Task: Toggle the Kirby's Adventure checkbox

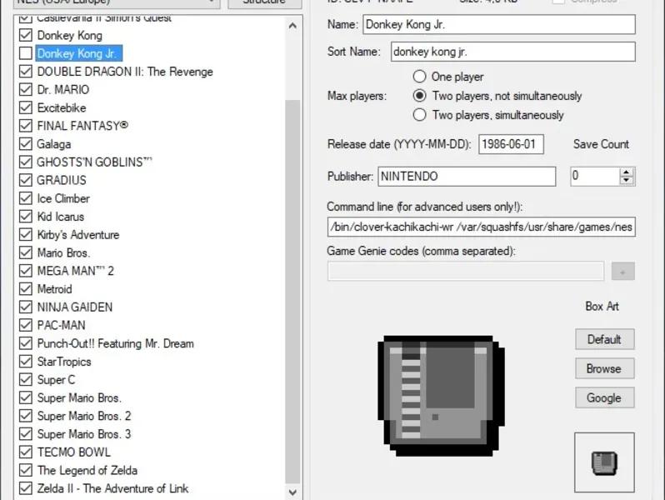Action: [26, 234]
